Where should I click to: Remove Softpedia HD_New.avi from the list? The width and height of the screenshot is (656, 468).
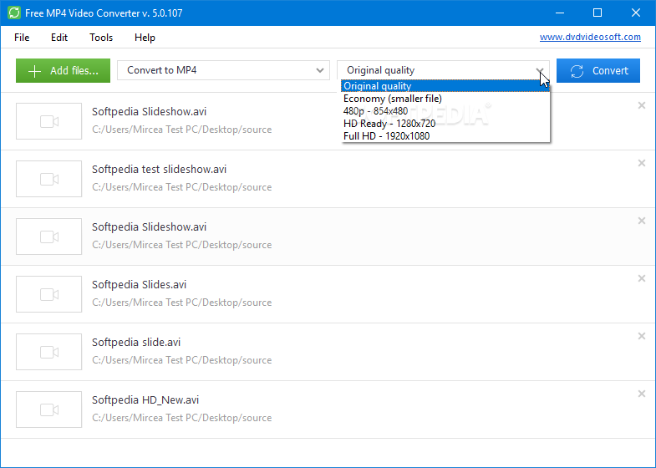point(641,394)
